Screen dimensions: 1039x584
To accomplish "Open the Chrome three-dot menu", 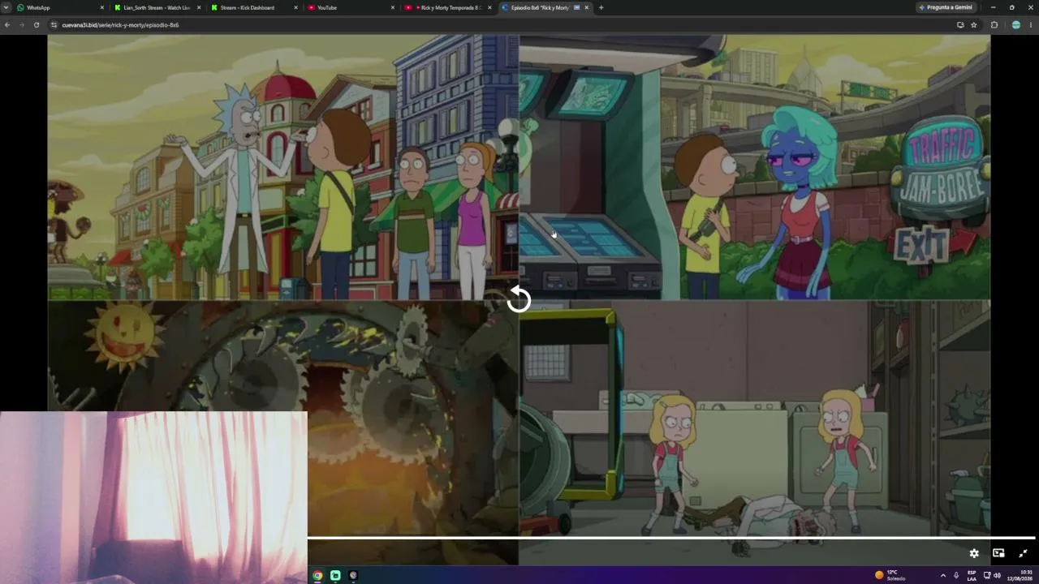I will point(1031,25).
